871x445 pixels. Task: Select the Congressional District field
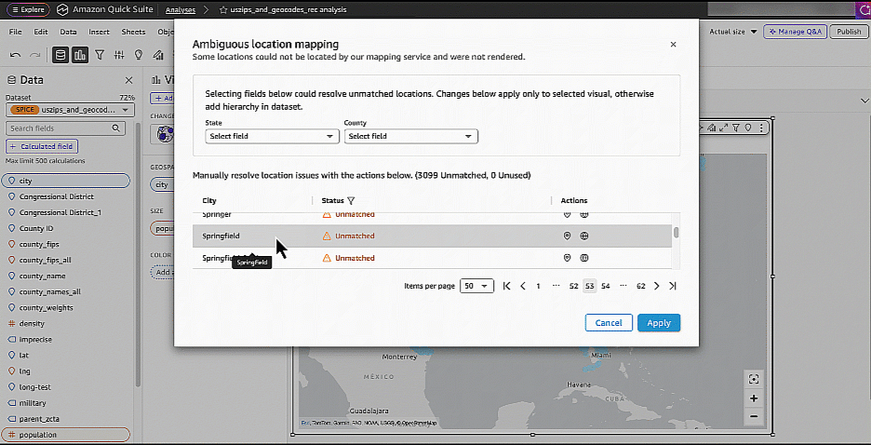pos(57,196)
